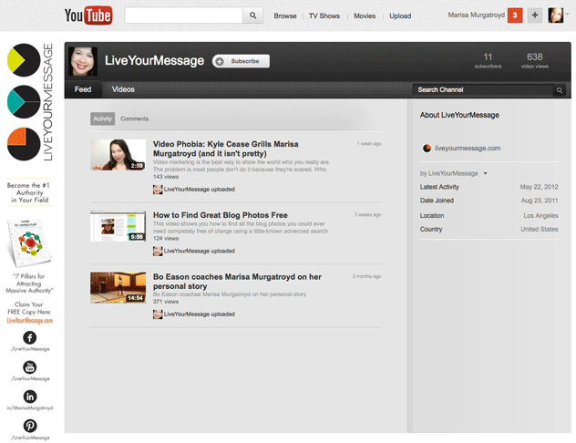Click the orange LiveYourMessage.com sidebar link
The width and height of the screenshot is (576, 443).
click(30, 321)
